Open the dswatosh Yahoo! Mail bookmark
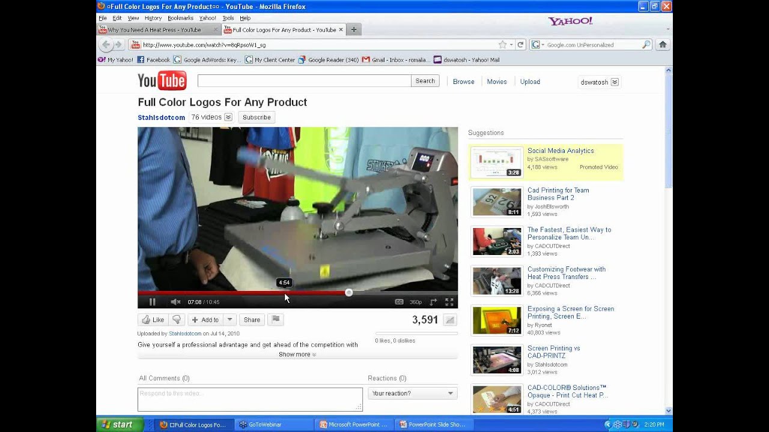The height and width of the screenshot is (432, 769). click(467, 60)
